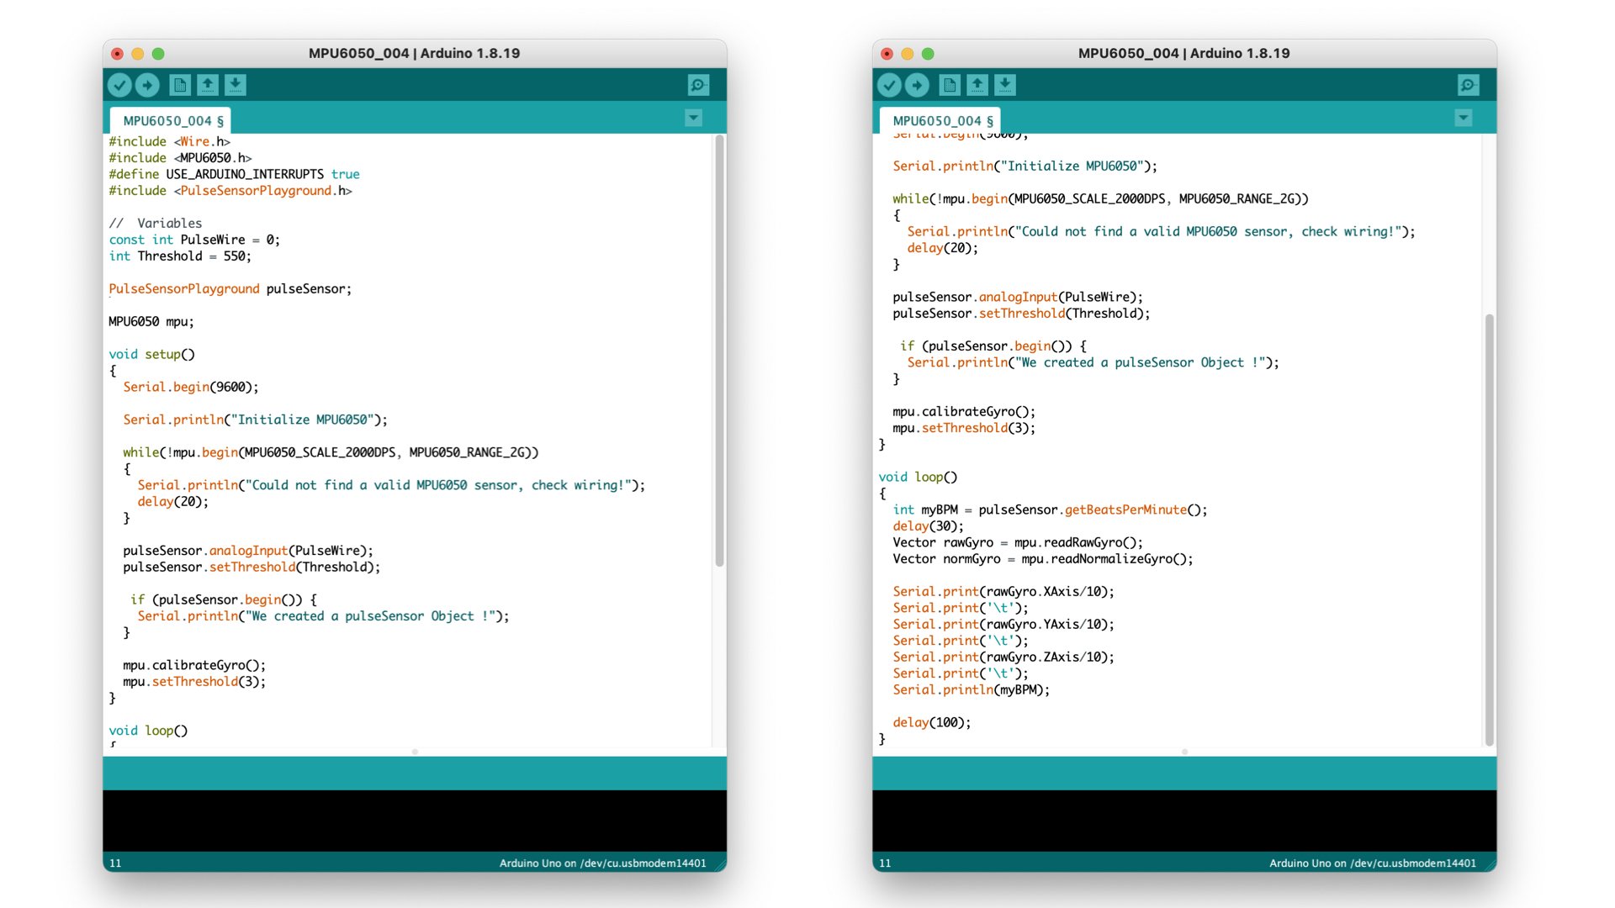
Task: Click 'Serial.begin(9600);' in left editor
Action: 191,387
